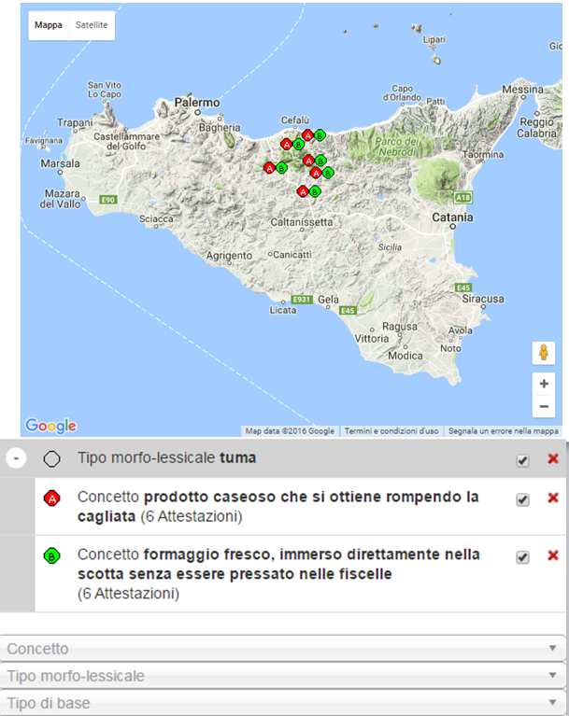Switch to Satellite map view
569x716 pixels.
point(92,26)
